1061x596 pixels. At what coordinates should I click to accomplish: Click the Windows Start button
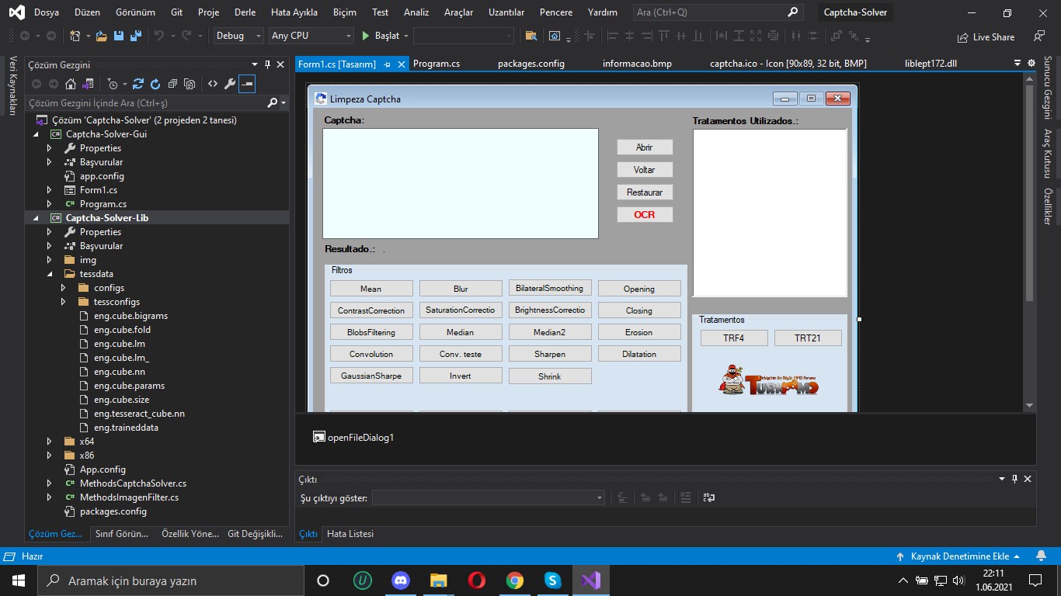(x=19, y=580)
